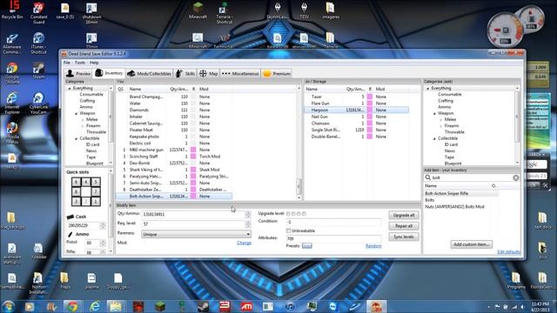
Task: Expand Melee node in Categories (add) tree
Action: (x=441, y=120)
